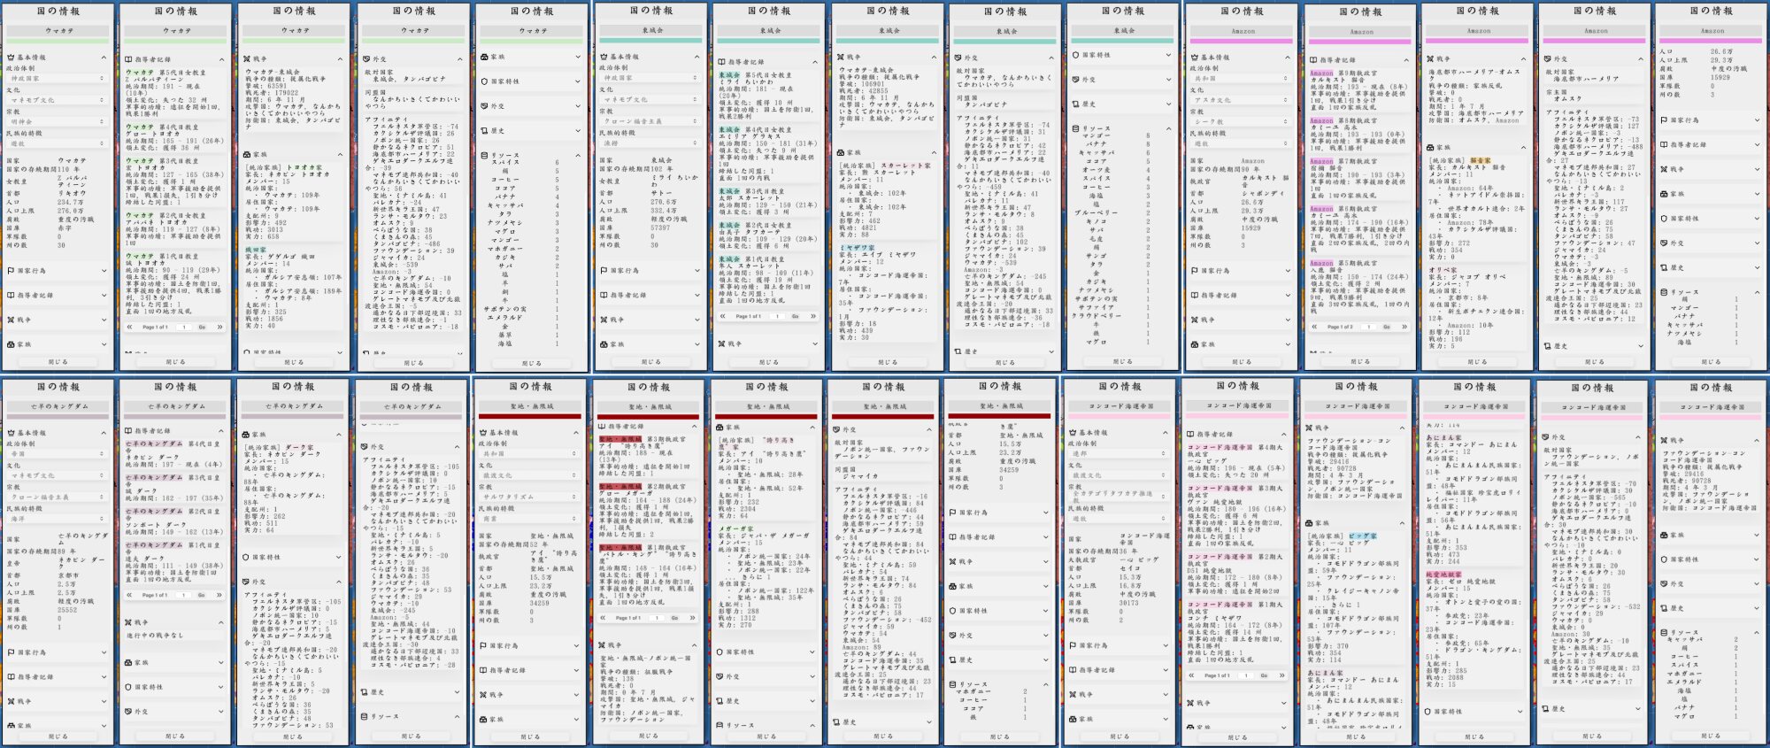
Task: Click swords icon above 進行中の戦争なし text
Action: (129, 622)
